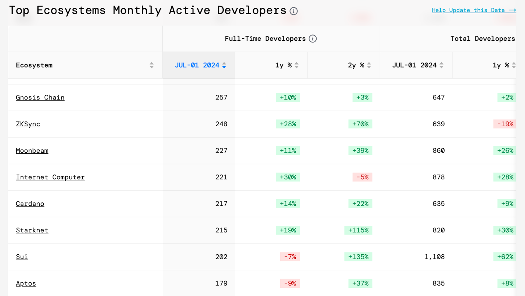This screenshot has height=296, width=525.
Task: Select Sui total developers 1,108
Action: point(434,257)
